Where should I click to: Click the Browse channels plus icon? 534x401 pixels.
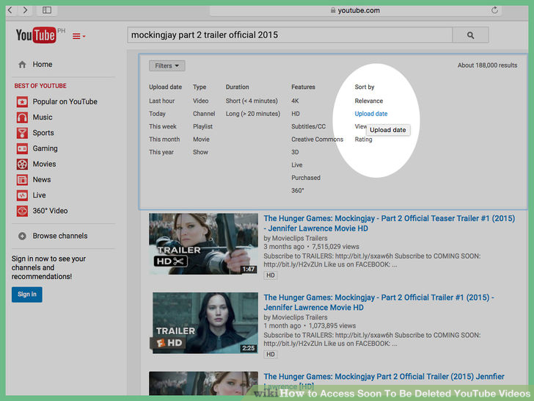pyautogui.click(x=22, y=236)
